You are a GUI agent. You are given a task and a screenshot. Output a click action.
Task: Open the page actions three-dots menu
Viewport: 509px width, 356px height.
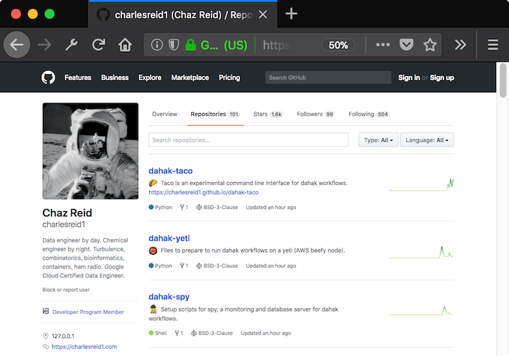pyautogui.click(x=382, y=45)
